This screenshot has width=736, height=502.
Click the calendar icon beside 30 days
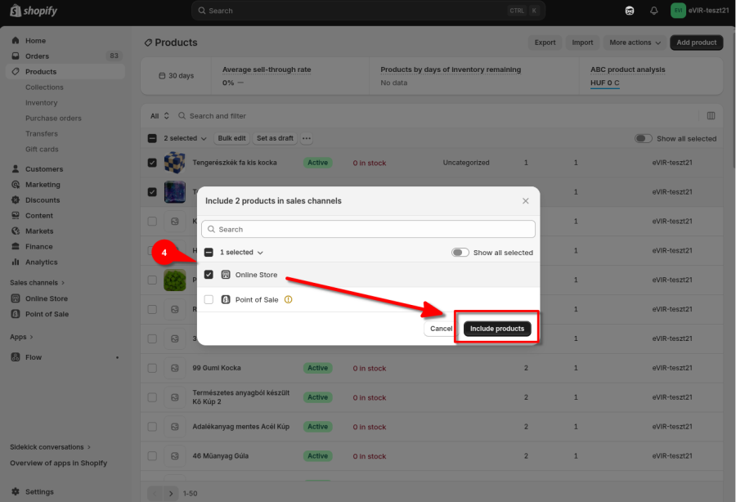pyautogui.click(x=162, y=75)
